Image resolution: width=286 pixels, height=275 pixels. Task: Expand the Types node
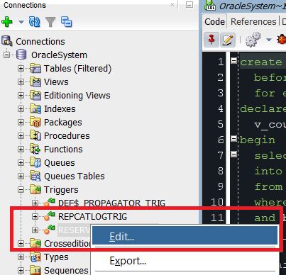21,257
